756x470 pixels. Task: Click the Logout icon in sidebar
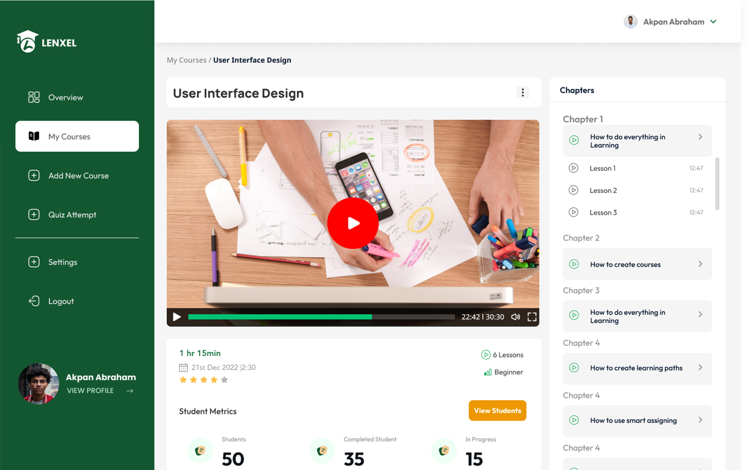34,301
